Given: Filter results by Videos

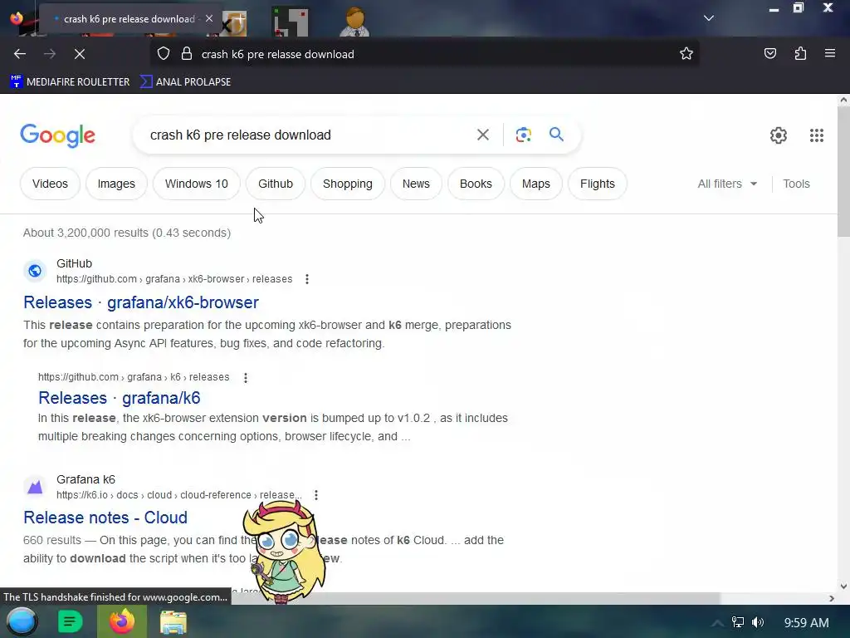Looking at the screenshot, I should [50, 184].
